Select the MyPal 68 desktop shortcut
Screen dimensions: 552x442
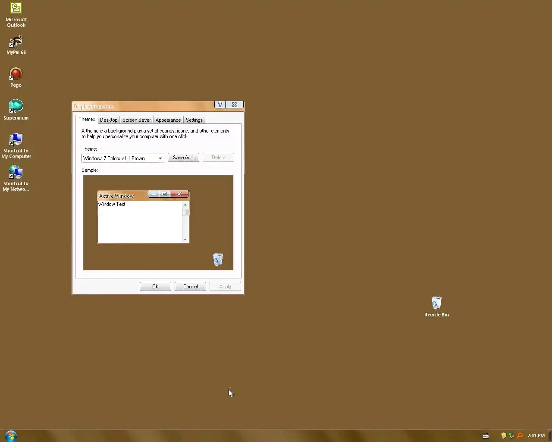pos(16,45)
